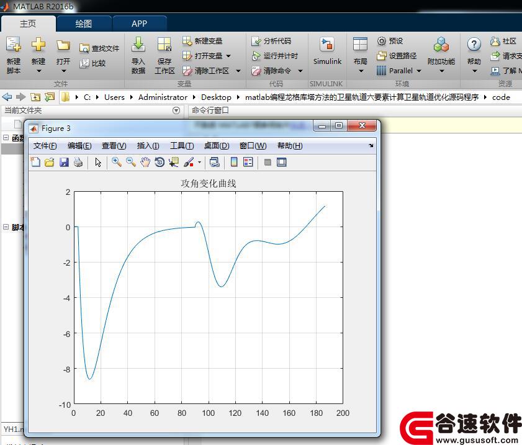Open the 打开变量 dropdown arrow
This screenshot has width=522, height=445.
pyautogui.click(x=228, y=56)
